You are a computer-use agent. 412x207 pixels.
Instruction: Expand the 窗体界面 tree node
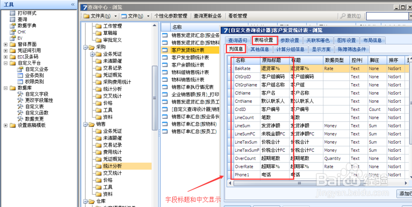(x=5, y=45)
